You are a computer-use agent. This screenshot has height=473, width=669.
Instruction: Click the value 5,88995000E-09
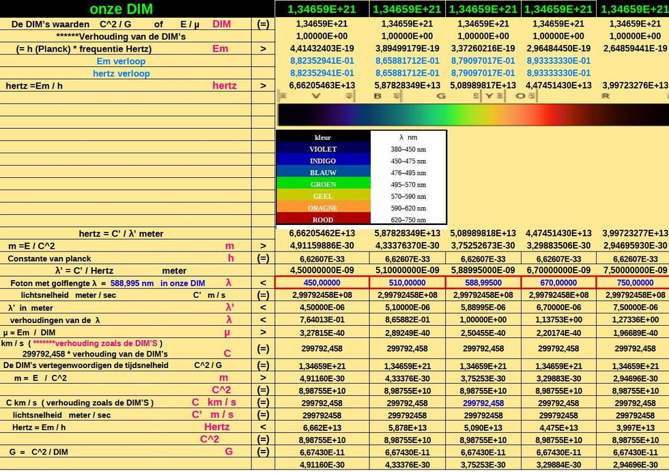coord(483,270)
